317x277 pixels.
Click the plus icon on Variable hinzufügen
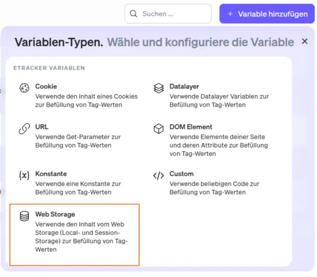pyautogui.click(x=230, y=14)
